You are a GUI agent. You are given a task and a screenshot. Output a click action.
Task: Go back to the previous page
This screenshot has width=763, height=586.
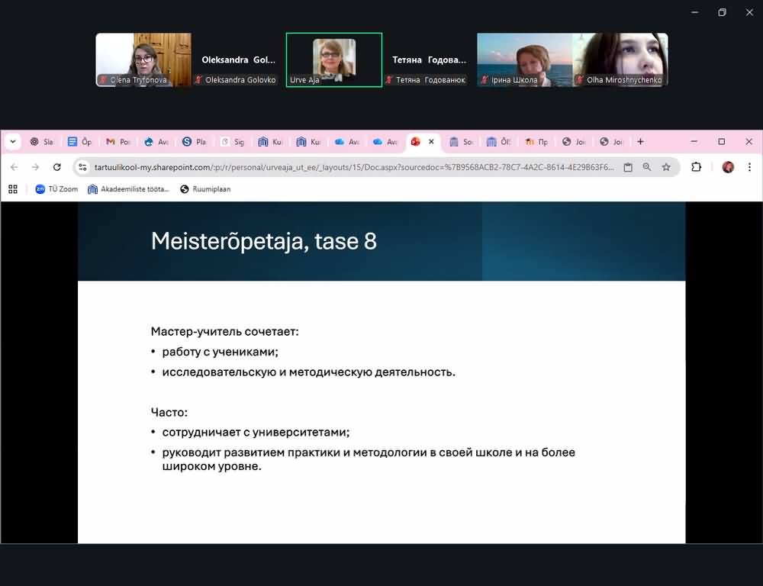[14, 167]
